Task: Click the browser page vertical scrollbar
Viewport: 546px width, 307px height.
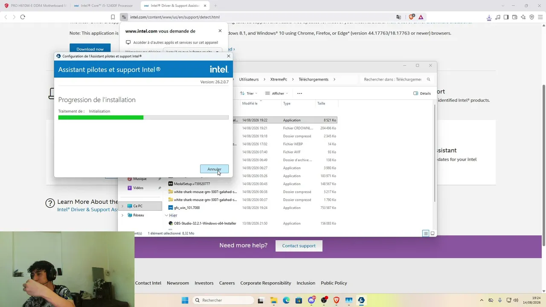Action: [543, 165]
